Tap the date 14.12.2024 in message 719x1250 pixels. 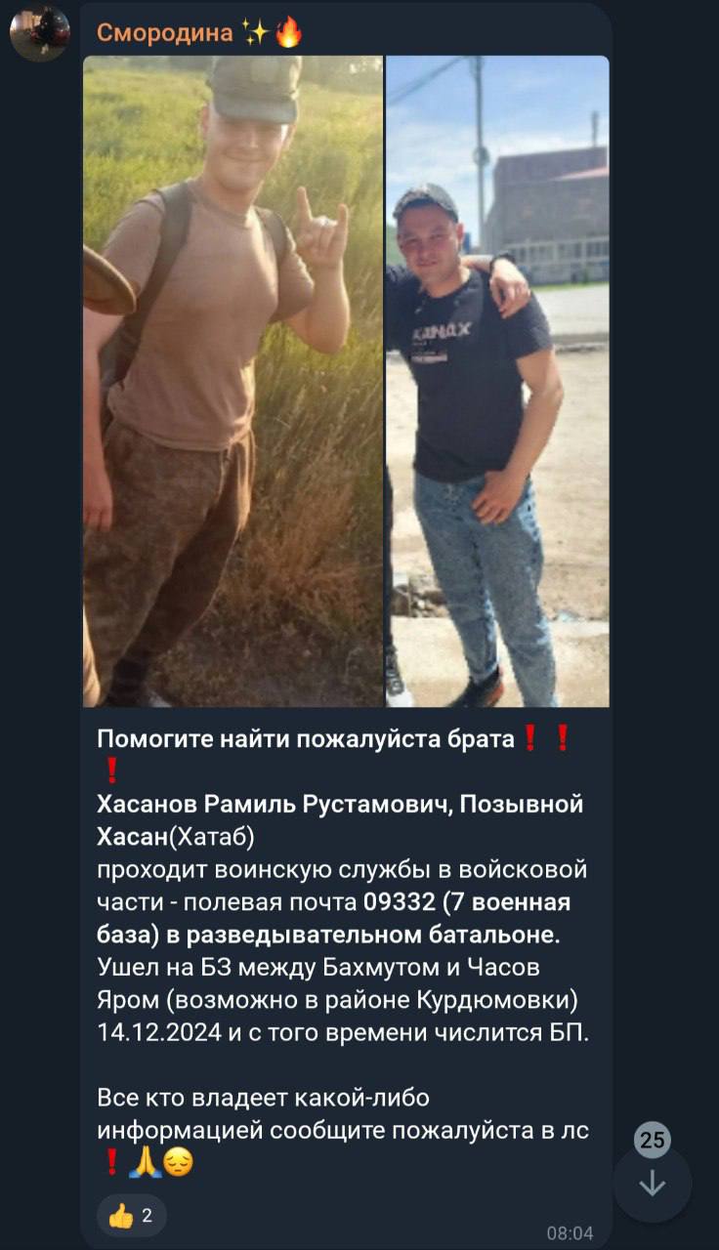tap(159, 1031)
